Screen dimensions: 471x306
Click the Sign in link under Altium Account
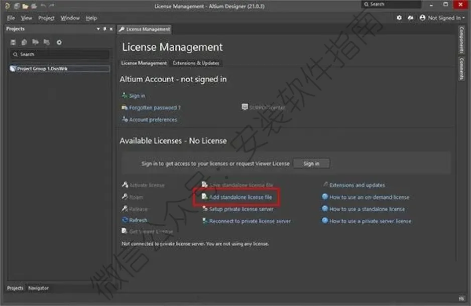point(137,96)
